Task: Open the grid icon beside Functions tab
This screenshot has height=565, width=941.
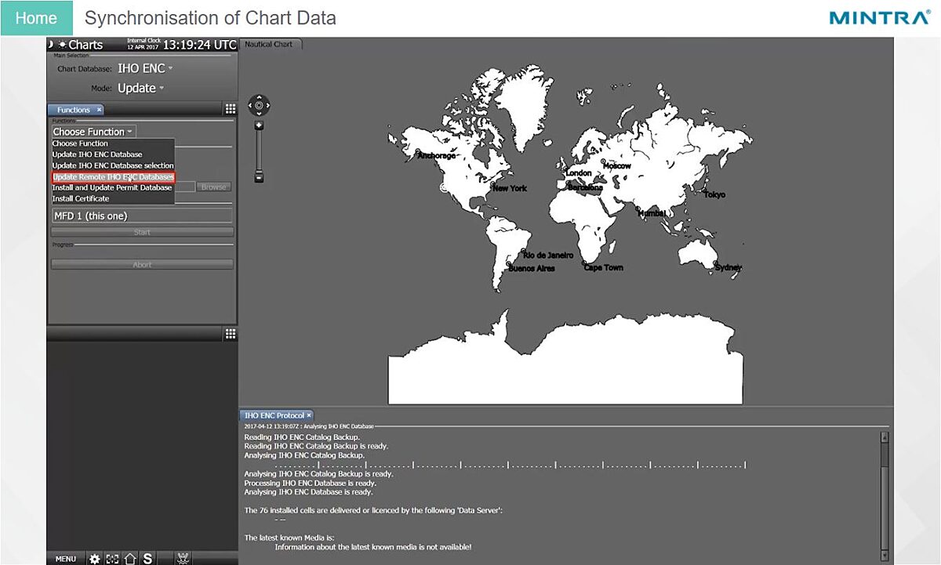Action: click(x=231, y=109)
